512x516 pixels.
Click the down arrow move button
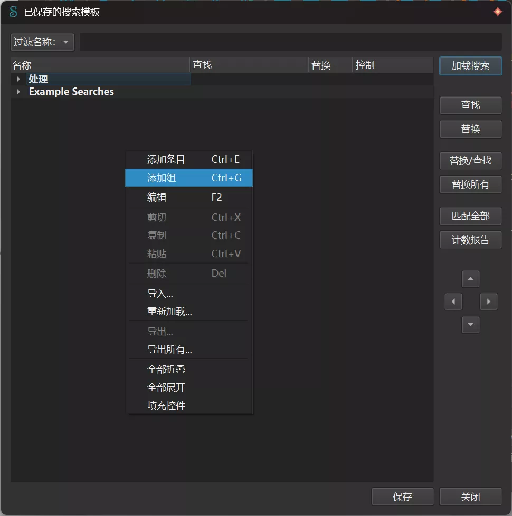pyautogui.click(x=470, y=324)
